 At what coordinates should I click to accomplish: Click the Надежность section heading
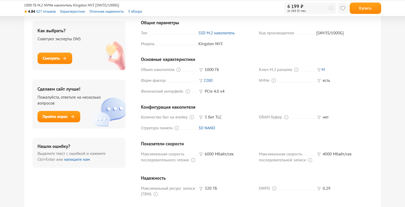pos(153,178)
